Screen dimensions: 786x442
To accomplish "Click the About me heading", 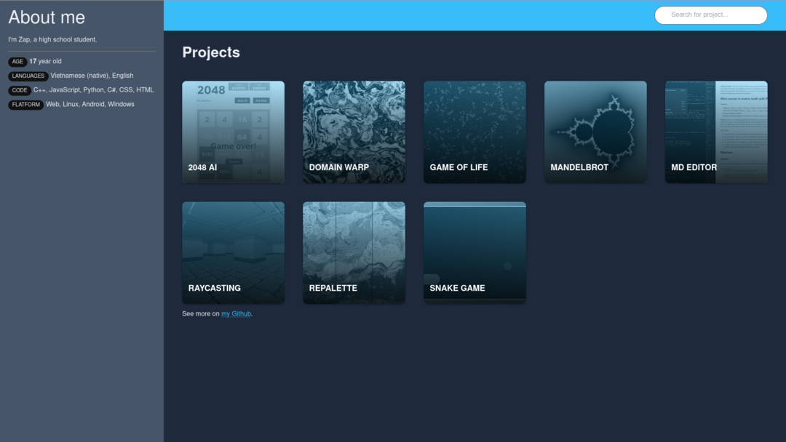I will click(47, 17).
